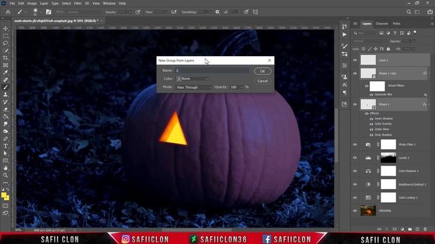Click the new adjustment layer icon
This screenshot has height=244, width=435.
tap(402, 229)
